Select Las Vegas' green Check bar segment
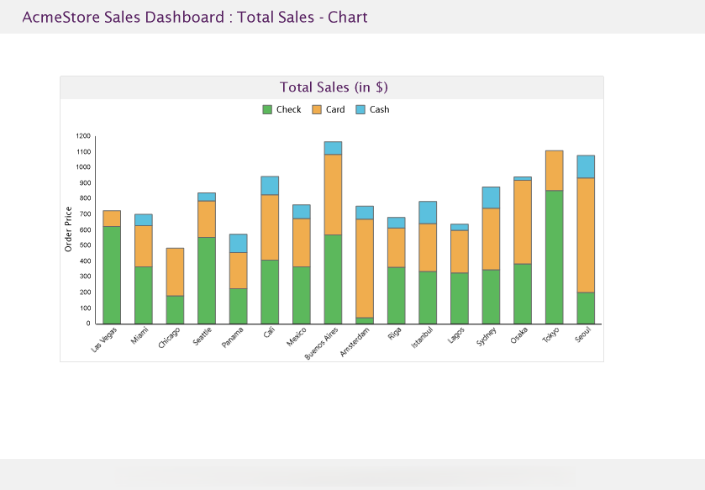 [112, 275]
